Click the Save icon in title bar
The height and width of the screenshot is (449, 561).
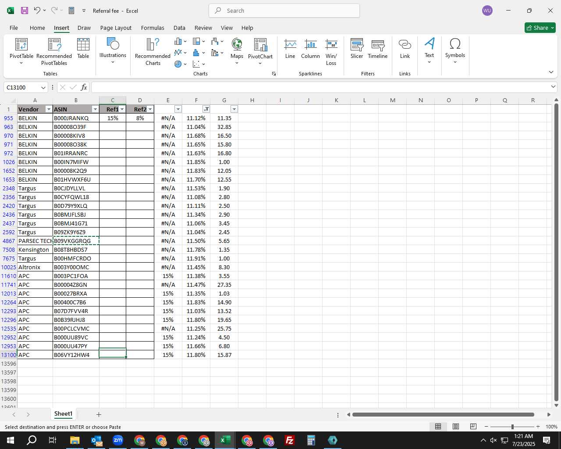pos(25,11)
